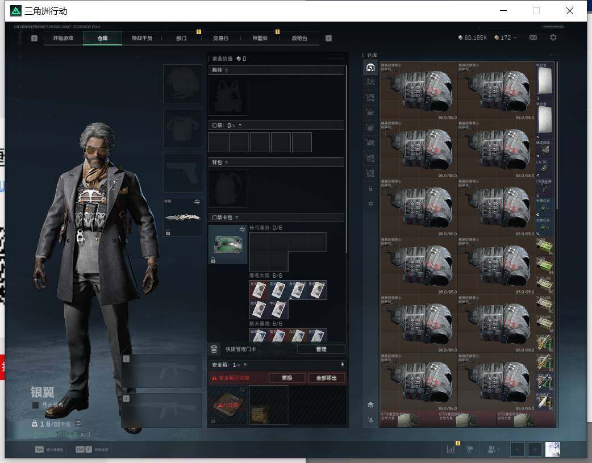Pin the safe box section
This screenshot has width=592, height=463.
(x=343, y=364)
